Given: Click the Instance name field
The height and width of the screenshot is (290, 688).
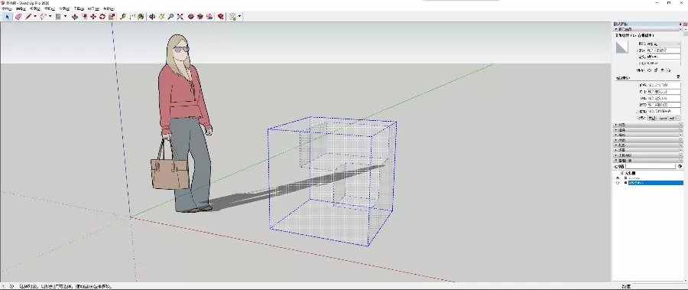Looking at the screenshot, I should click(x=664, y=51).
